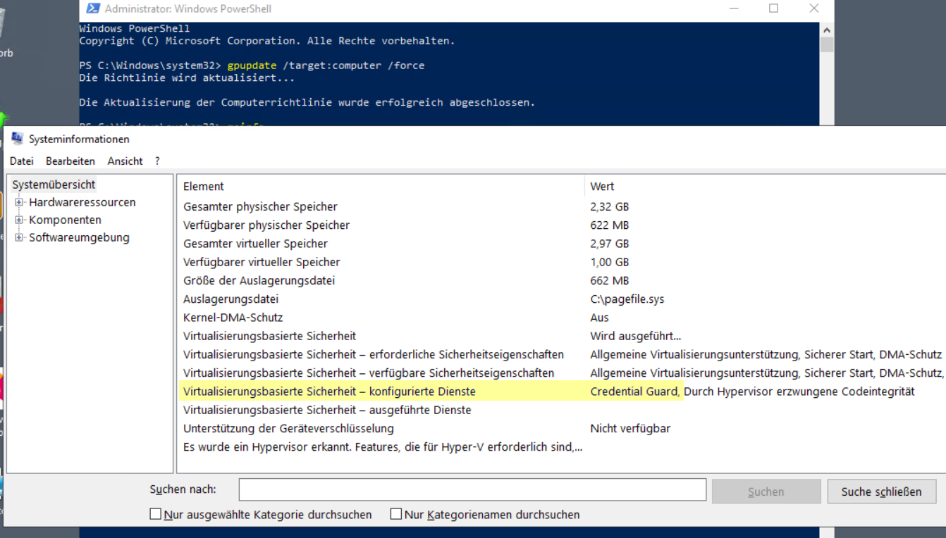Click the 2,32 GB value
This screenshot has width=946, height=538.
pyautogui.click(x=610, y=207)
